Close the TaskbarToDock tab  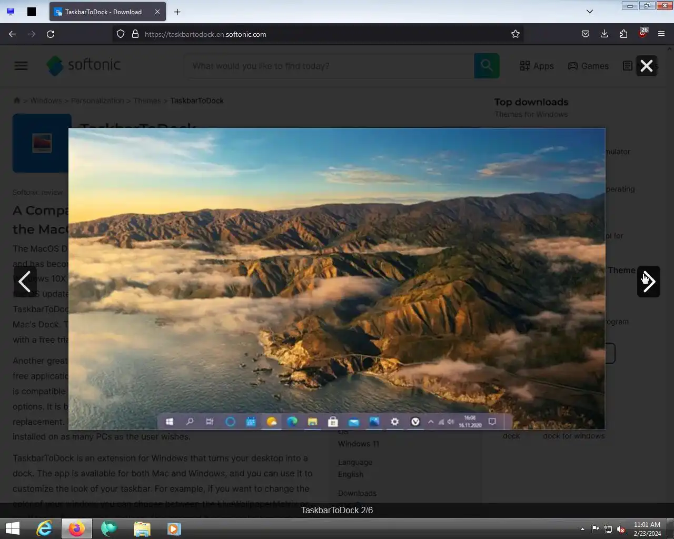pos(157,12)
